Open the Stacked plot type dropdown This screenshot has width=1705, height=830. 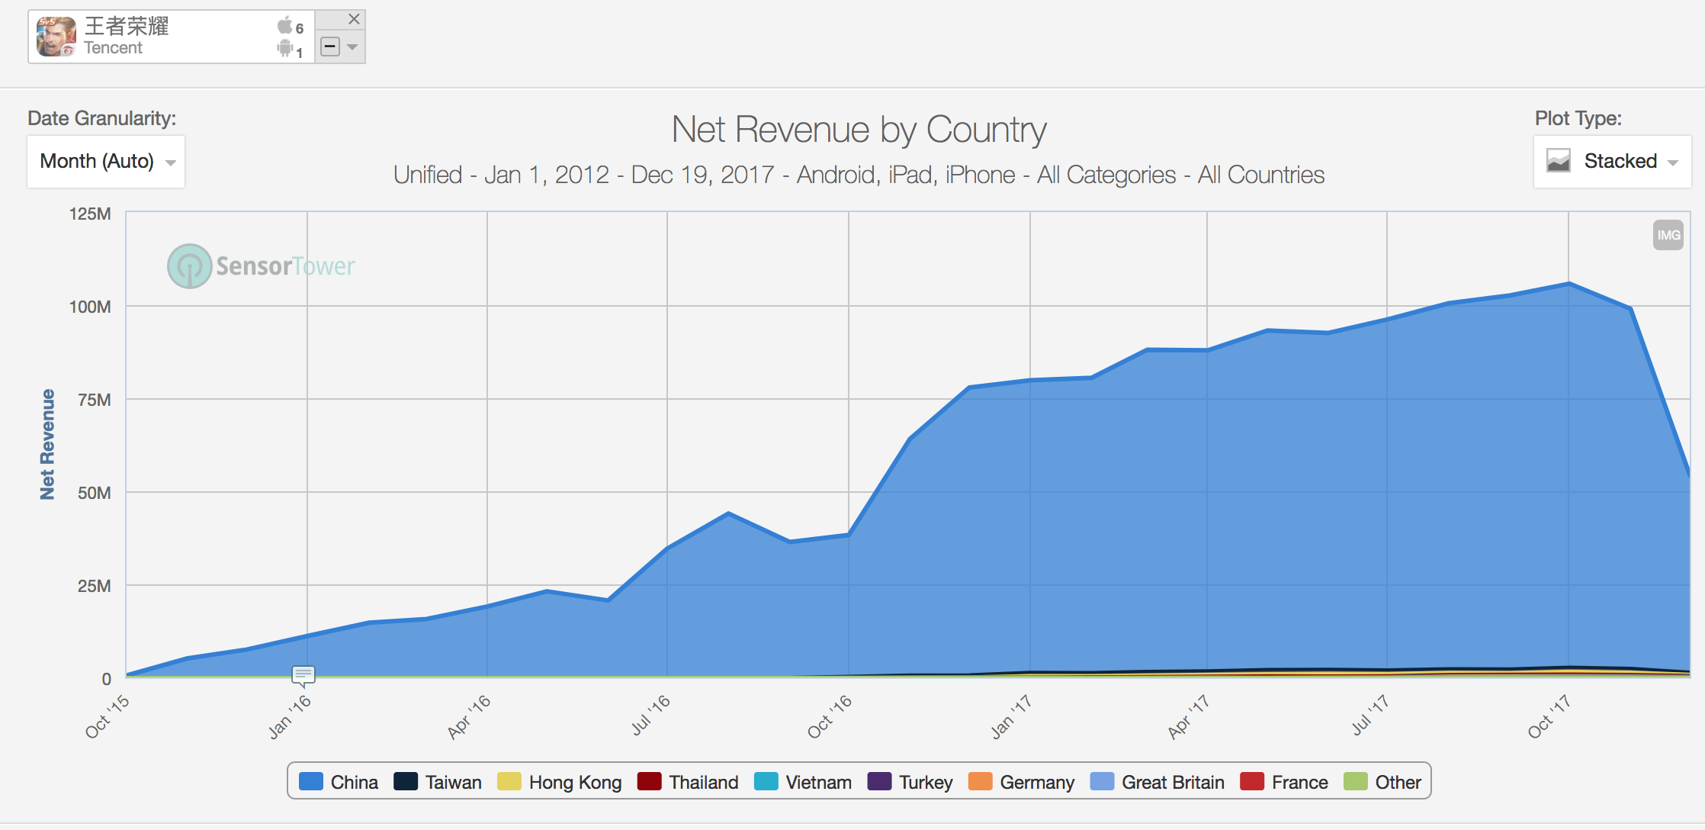click(1612, 162)
